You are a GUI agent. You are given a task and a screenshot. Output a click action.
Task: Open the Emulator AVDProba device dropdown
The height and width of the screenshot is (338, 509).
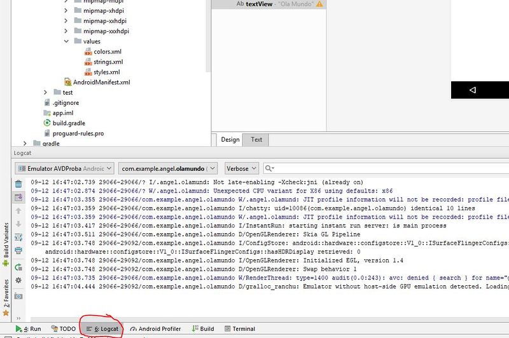[64, 168]
